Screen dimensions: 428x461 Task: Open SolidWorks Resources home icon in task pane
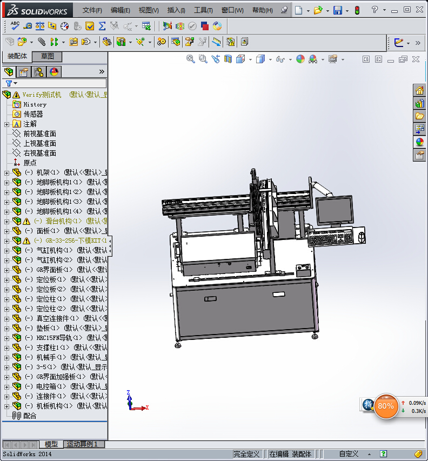click(x=419, y=90)
